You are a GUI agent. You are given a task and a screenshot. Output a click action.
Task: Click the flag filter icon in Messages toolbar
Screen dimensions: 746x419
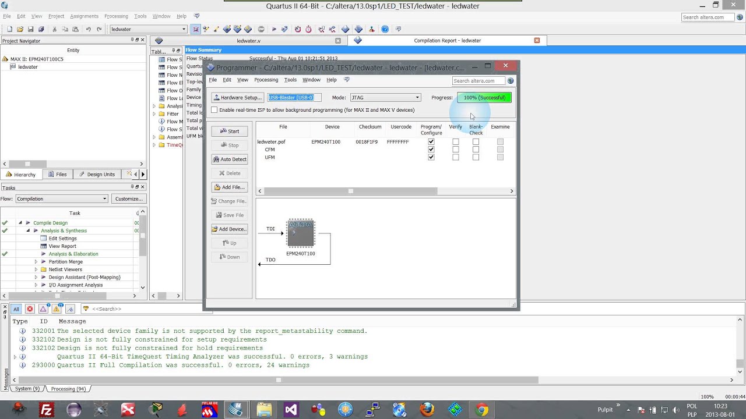click(70, 309)
